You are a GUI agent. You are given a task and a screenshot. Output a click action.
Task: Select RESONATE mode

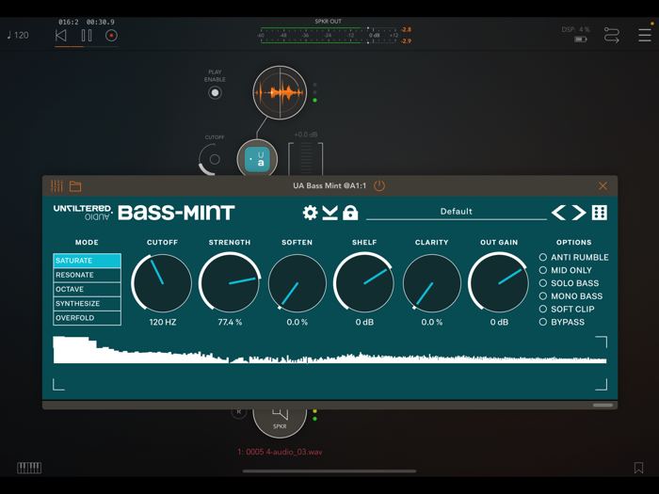pos(87,275)
